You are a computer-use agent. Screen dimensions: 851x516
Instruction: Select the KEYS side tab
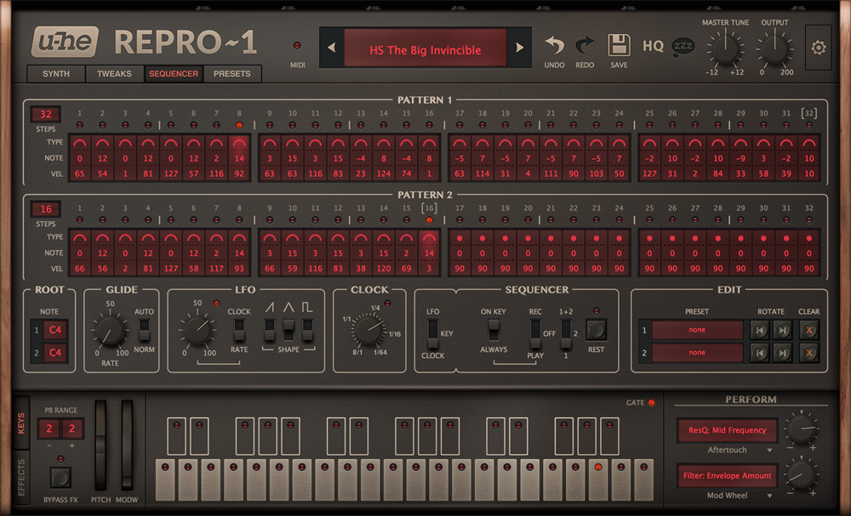pos(20,423)
